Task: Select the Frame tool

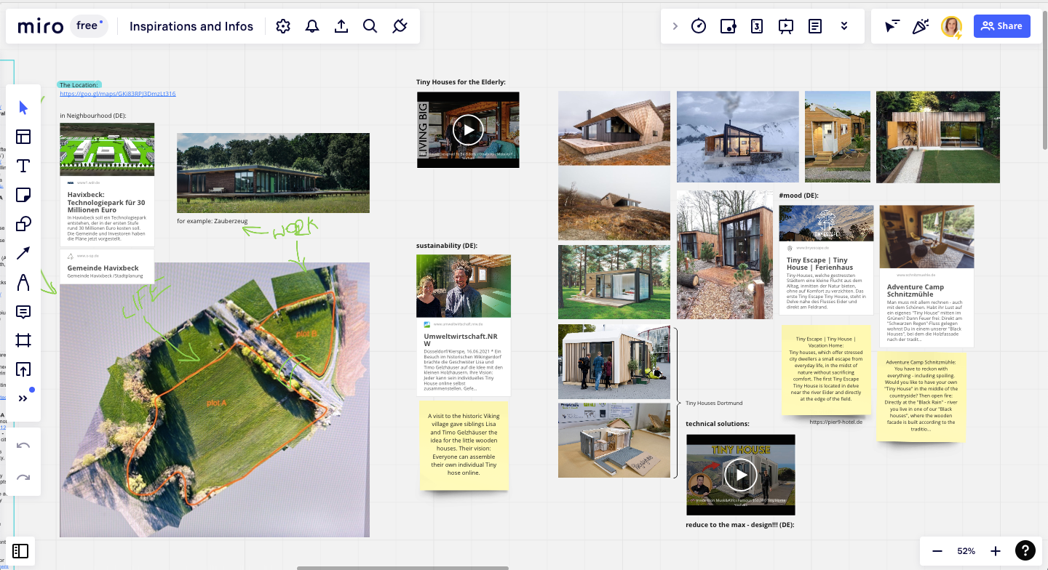Action: (23, 340)
